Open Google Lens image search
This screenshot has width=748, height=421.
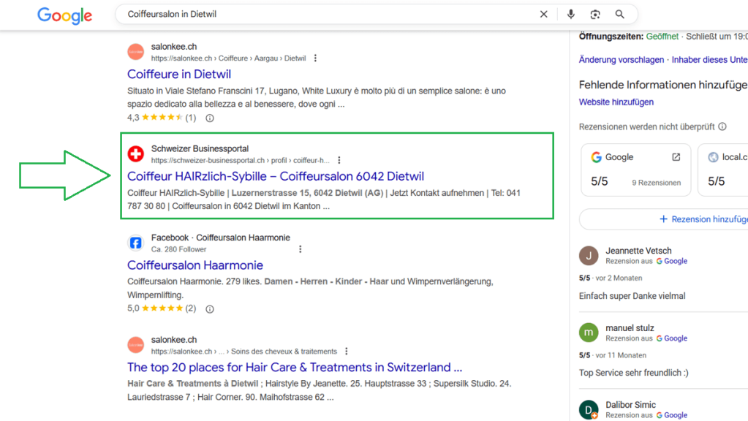tap(595, 15)
